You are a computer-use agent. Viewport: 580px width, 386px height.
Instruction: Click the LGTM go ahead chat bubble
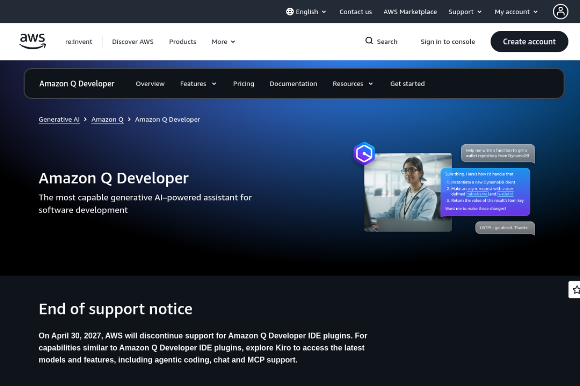pyautogui.click(x=505, y=228)
